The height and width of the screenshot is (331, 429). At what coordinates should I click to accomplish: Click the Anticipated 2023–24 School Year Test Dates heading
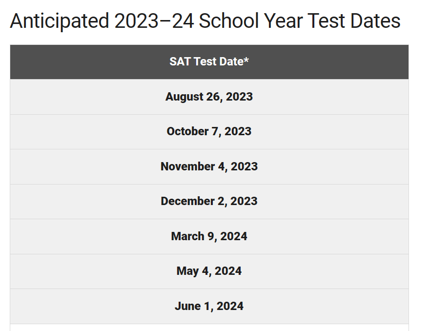click(205, 21)
